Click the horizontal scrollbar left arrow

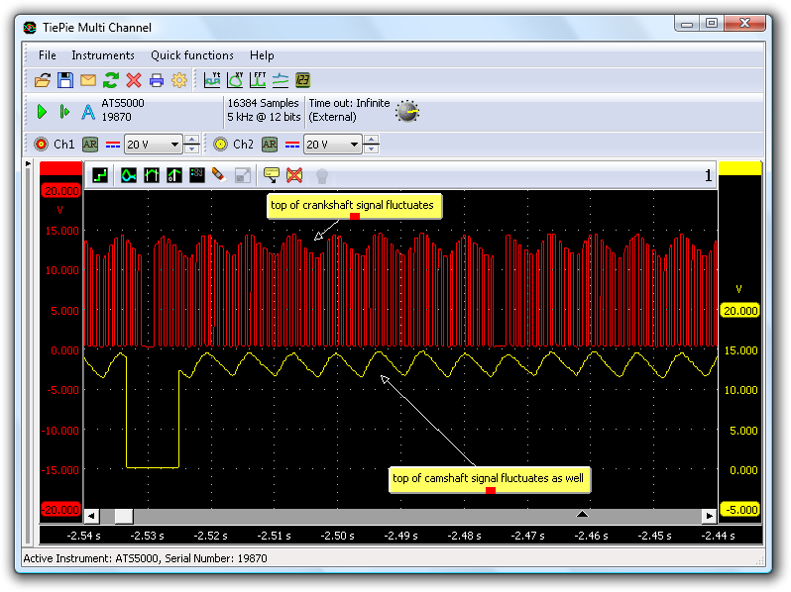(x=91, y=516)
